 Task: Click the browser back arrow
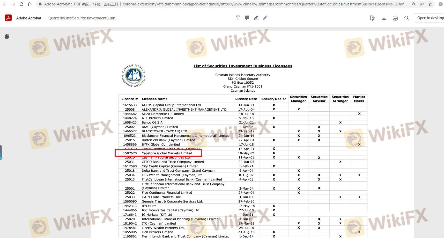(x=5, y=4)
